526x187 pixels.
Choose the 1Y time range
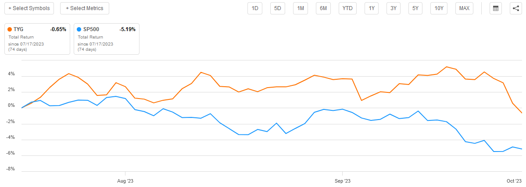[x=372, y=8]
